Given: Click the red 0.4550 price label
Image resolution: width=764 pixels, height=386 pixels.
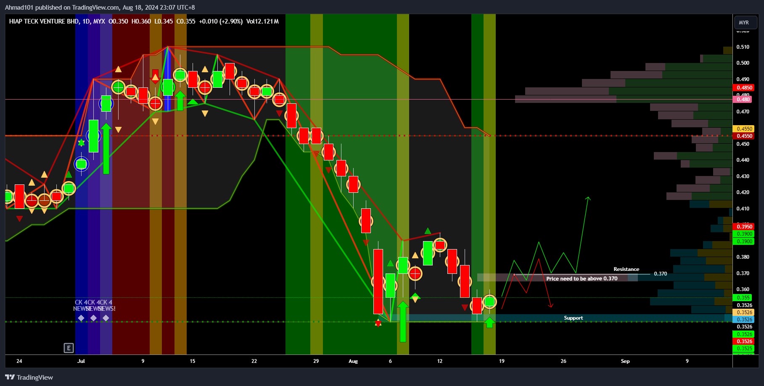Looking at the screenshot, I should 744,136.
